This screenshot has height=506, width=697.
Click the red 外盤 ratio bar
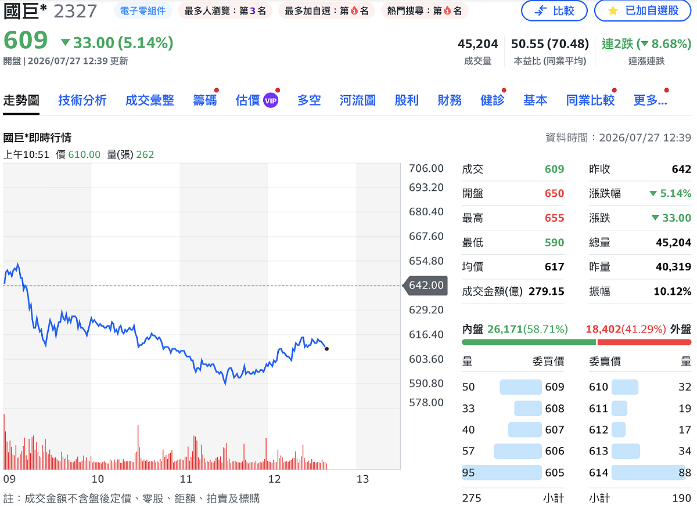pyautogui.click(x=644, y=342)
